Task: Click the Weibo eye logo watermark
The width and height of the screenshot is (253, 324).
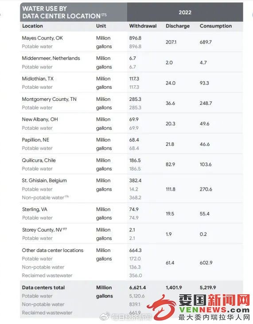Action: 105,316
